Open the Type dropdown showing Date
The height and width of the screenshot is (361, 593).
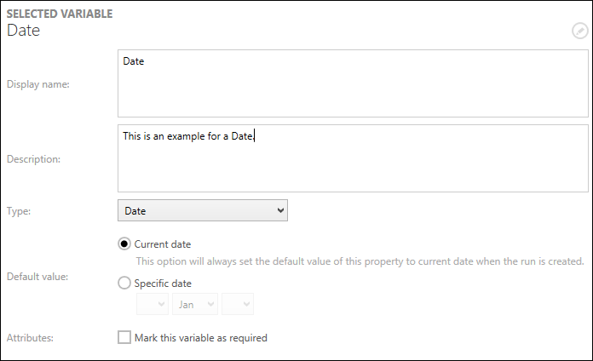pos(203,210)
